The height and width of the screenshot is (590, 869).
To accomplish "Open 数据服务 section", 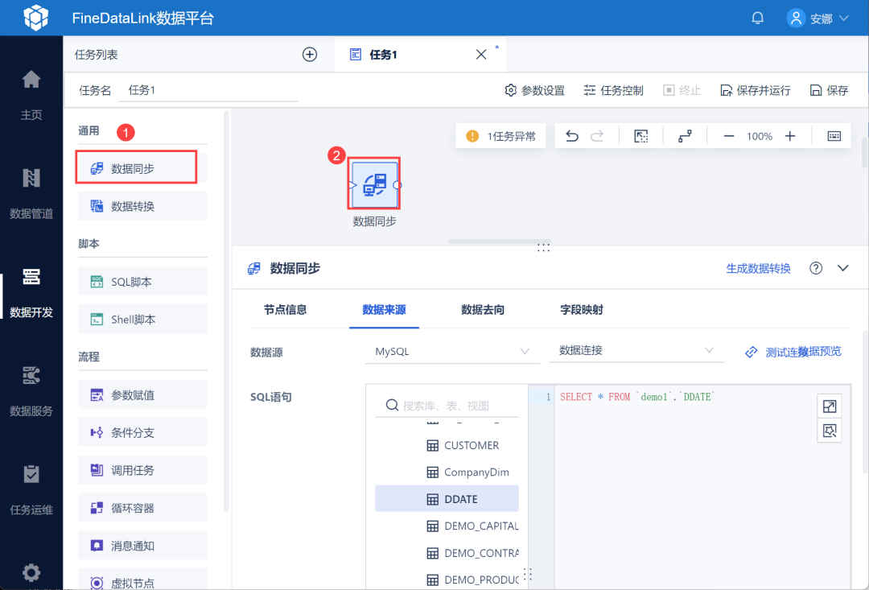I will pos(31,391).
